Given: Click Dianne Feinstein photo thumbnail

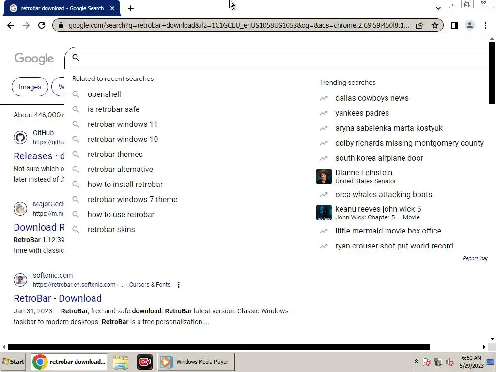Looking at the screenshot, I should click(x=324, y=176).
